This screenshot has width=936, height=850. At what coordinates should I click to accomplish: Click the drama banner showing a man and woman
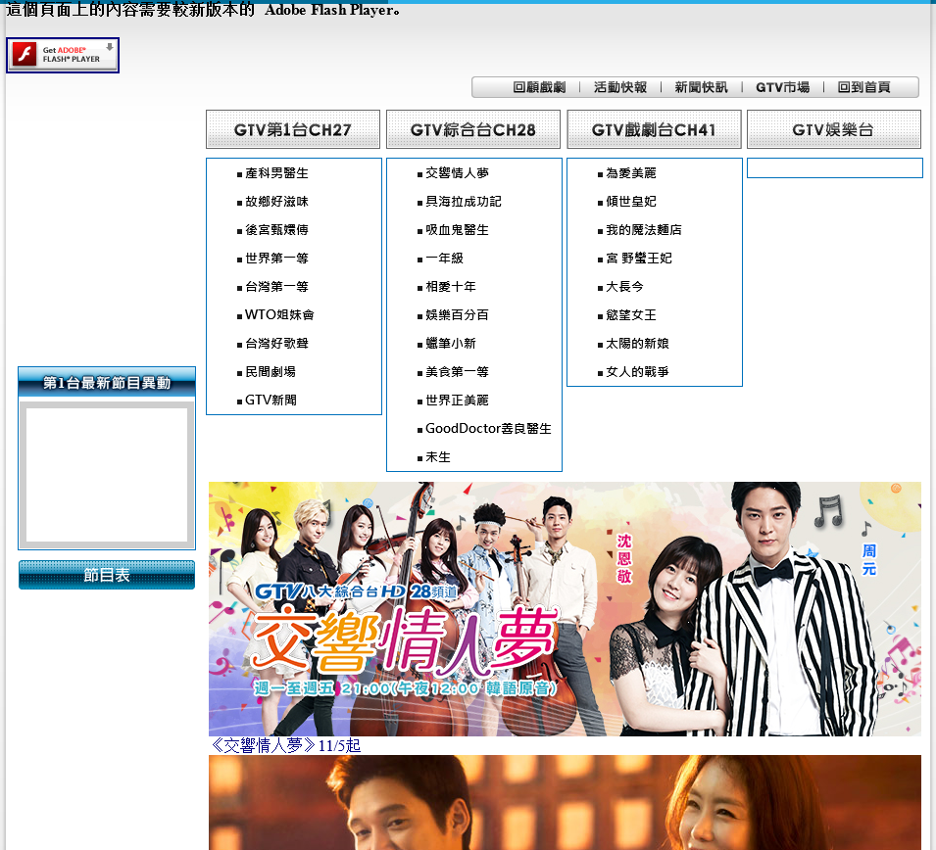(565, 802)
